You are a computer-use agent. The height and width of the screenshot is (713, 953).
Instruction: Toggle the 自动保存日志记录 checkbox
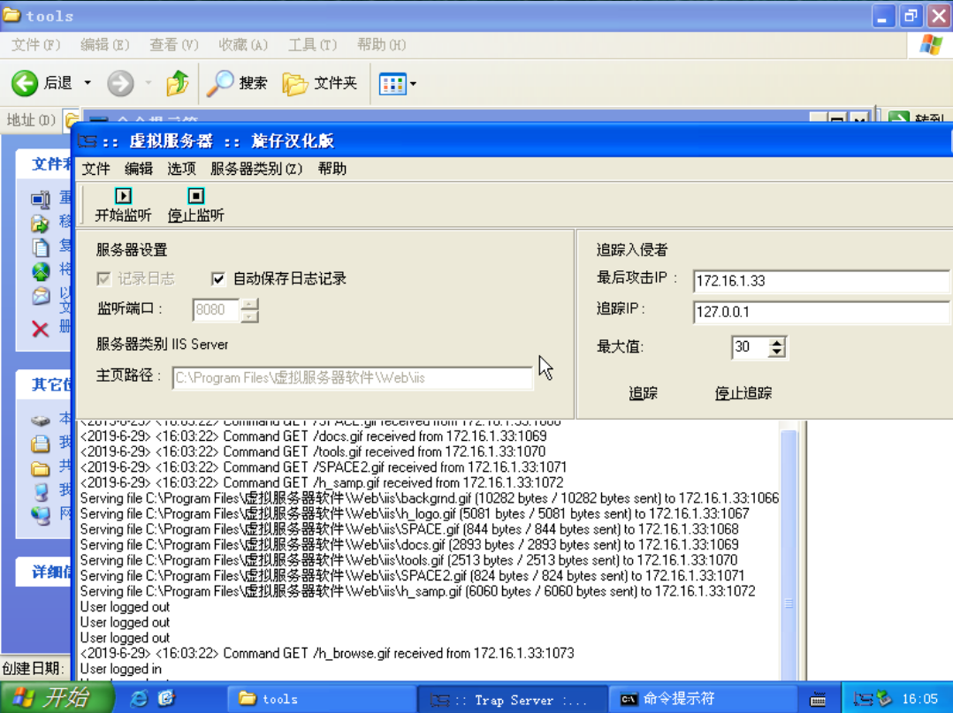click(x=217, y=279)
